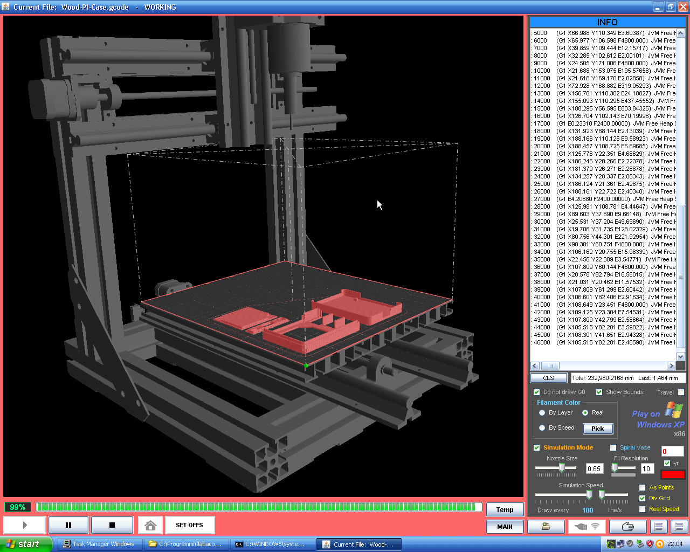This screenshot has height=552, width=690.
Task: Start simulation with the play button
Action: click(25, 525)
